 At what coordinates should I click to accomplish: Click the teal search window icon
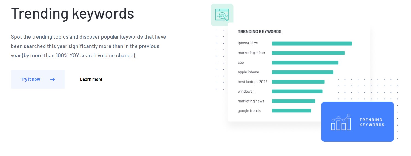222,15
